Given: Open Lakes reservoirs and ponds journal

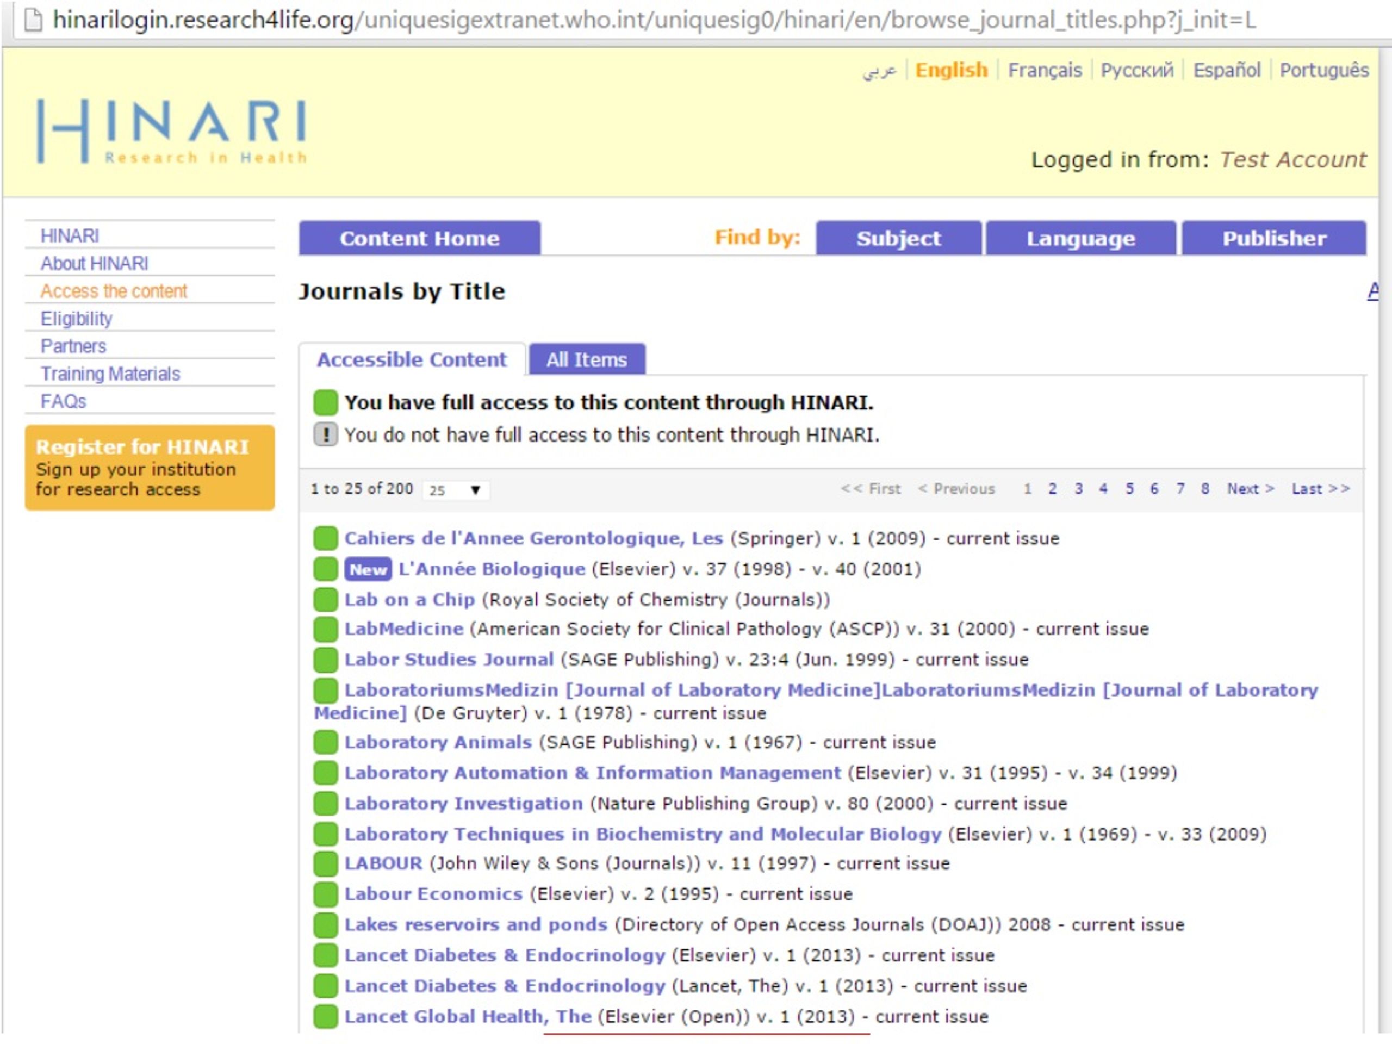Looking at the screenshot, I should [x=476, y=925].
